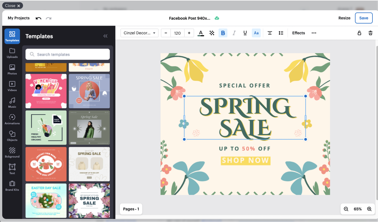
Task: Toggle italic text style
Action: coord(234,33)
